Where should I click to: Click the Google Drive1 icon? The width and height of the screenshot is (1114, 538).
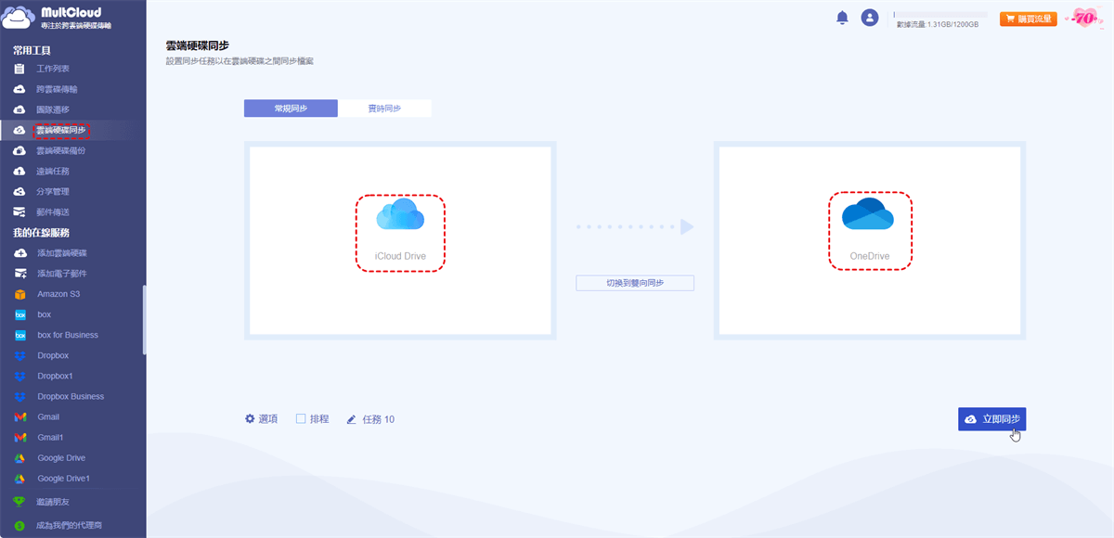coord(19,479)
